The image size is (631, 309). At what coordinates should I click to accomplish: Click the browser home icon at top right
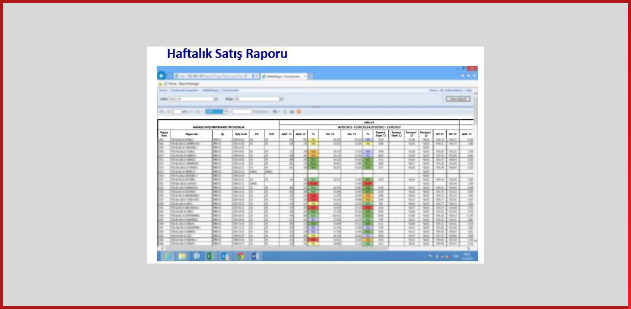coord(463,76)
